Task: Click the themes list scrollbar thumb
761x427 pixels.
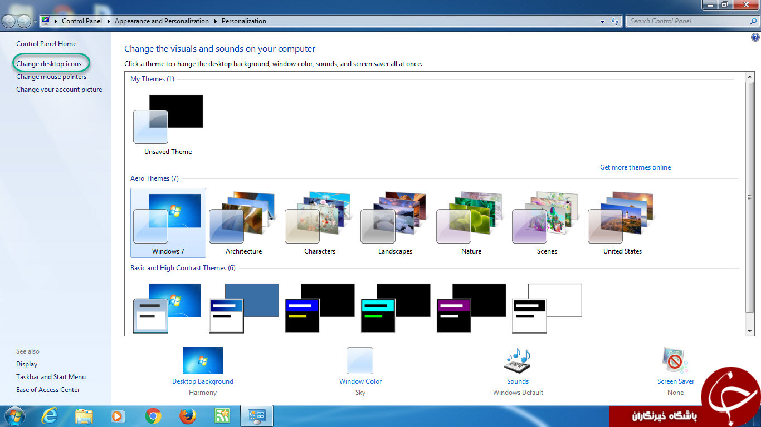Action: click(750, 197)
